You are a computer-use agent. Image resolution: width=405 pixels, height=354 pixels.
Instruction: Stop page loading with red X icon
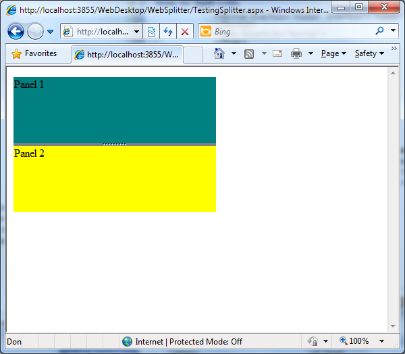coord(184,32)
